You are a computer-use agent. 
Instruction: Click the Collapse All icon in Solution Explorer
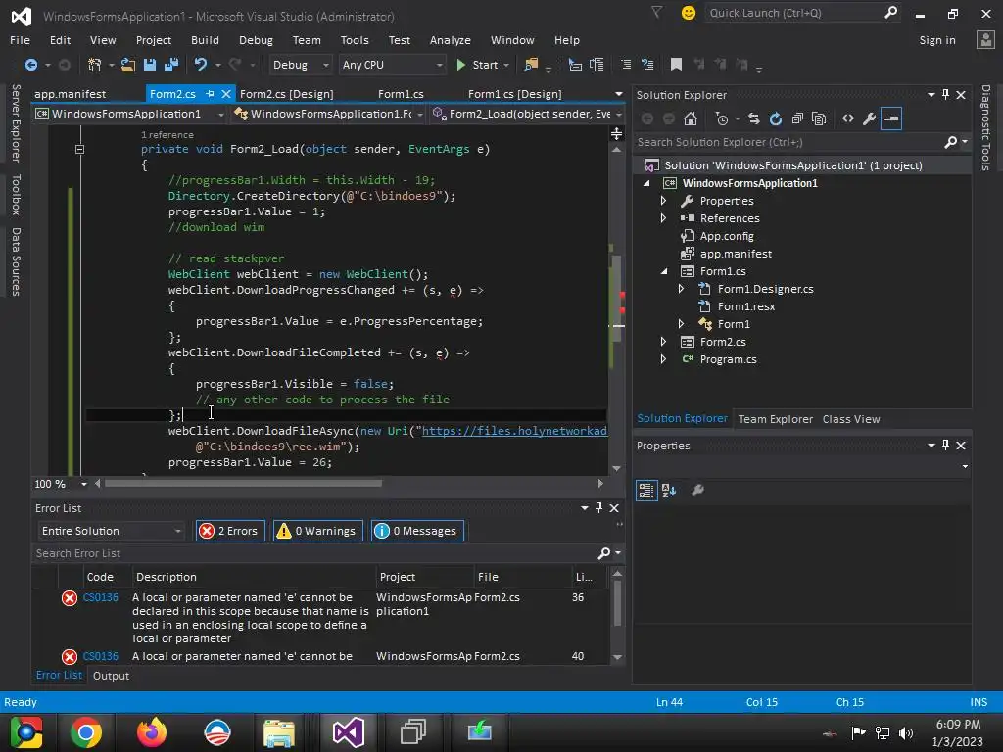797,118
